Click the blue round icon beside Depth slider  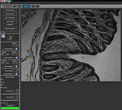pyautogui.click(x=16, y=66)
